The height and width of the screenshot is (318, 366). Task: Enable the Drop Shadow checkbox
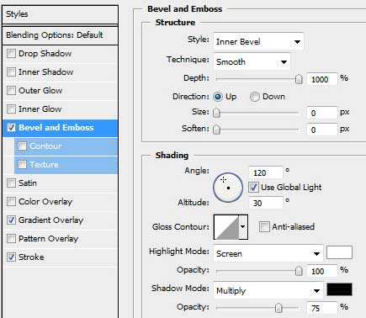(11, 53)
